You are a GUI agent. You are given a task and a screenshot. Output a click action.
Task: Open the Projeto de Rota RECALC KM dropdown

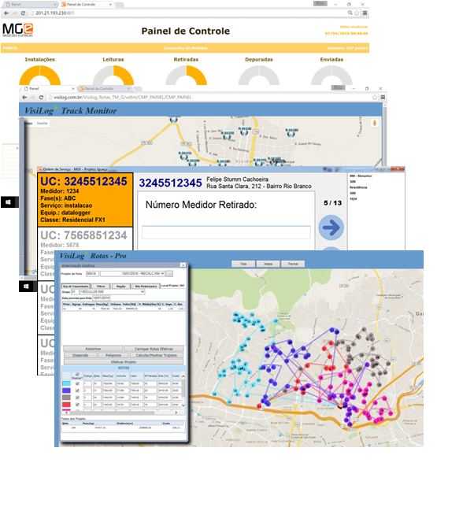pyautogui.click(x=132, y=274)
